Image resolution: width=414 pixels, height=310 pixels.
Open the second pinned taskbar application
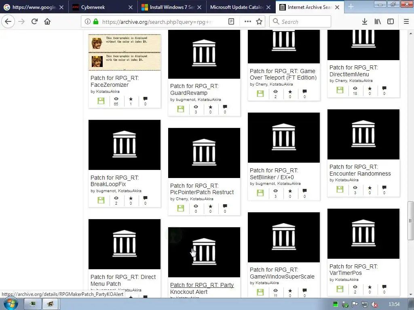(x=50, y=304)
